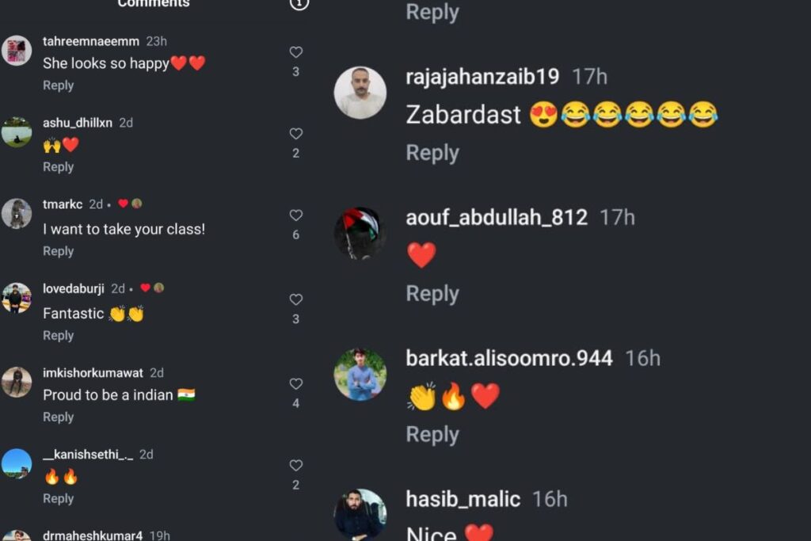Reply to tmarkc's comment

[x=58, y=251]
